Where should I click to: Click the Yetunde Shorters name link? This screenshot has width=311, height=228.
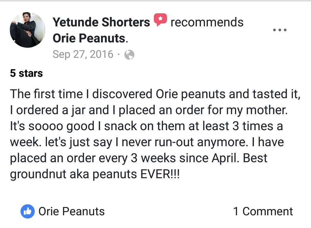tap(101, 22)
